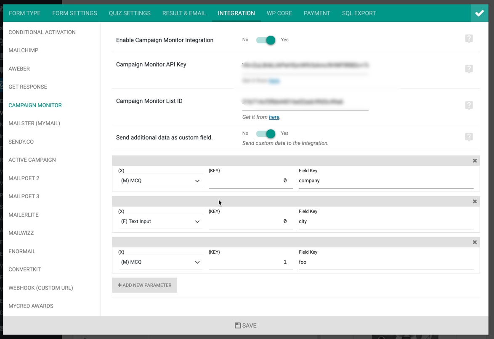Open the (M) MCQ dropdown in foo row
This screenshot has width=494, height=339.
pos(161,262)
